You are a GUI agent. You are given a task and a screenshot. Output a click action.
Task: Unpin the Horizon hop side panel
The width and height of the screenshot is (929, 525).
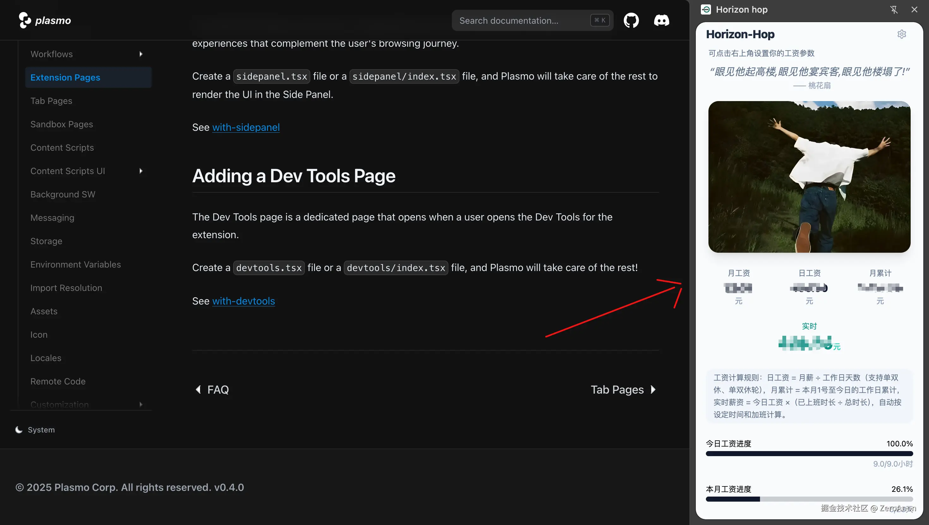click(894, 10)
